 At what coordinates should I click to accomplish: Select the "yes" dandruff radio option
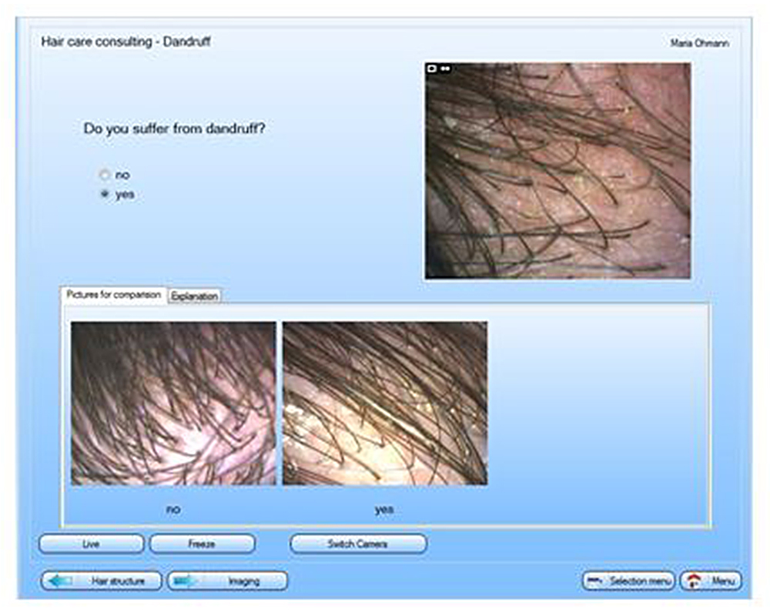pos(105,195)
